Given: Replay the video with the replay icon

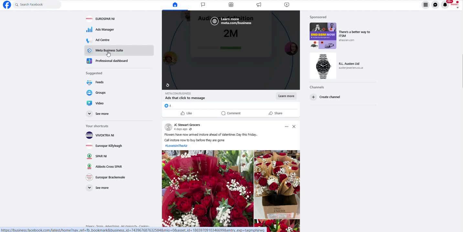Looking at the screenshot, I should click(x=167, y=85).
